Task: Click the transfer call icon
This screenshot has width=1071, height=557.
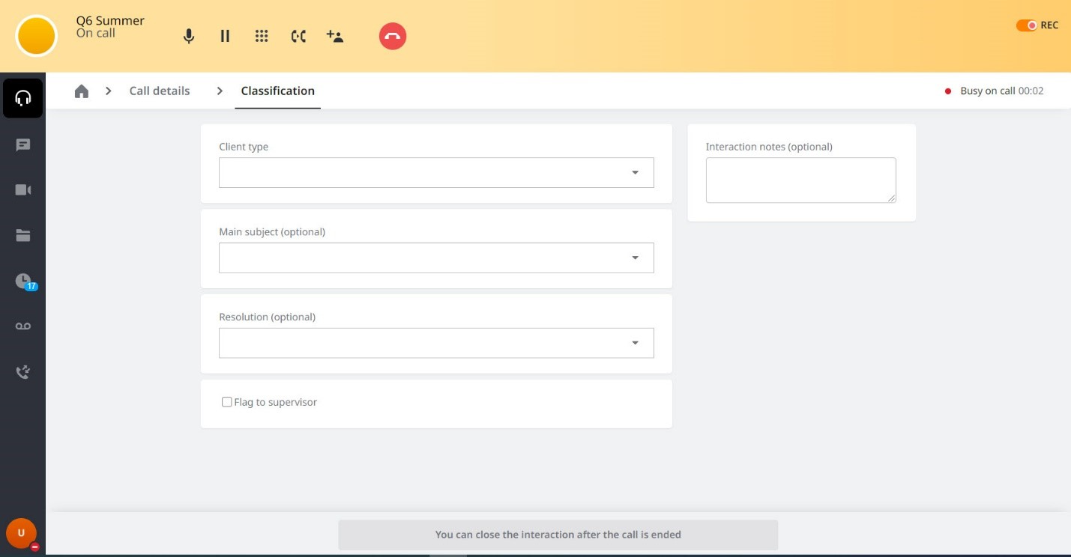Action: click(x=298, y=36)
